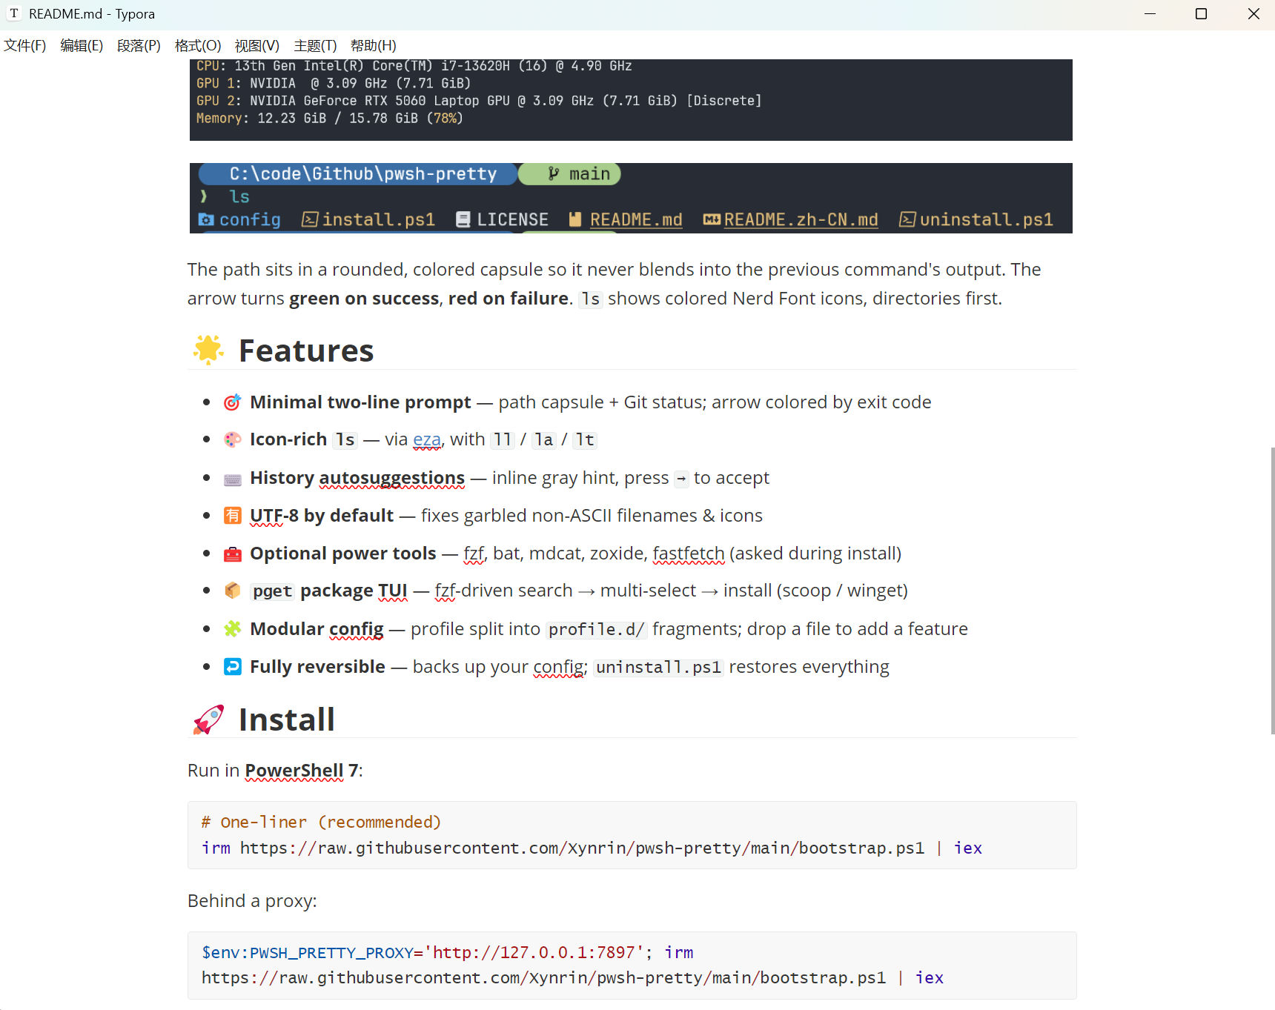Open the 格式(O) menu
The image size is (1275, 1010).
tap(198, 46)
